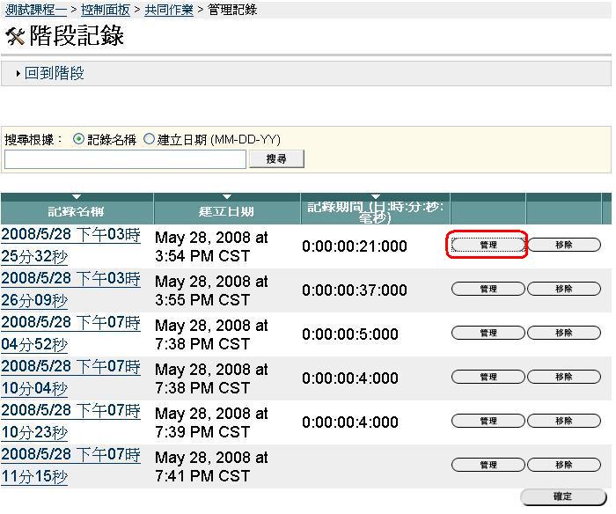Click 移除 for the 0:00:00:37:000 record
Image resolution: width=616 pixels, height=514 pixels.
[564, 290]
